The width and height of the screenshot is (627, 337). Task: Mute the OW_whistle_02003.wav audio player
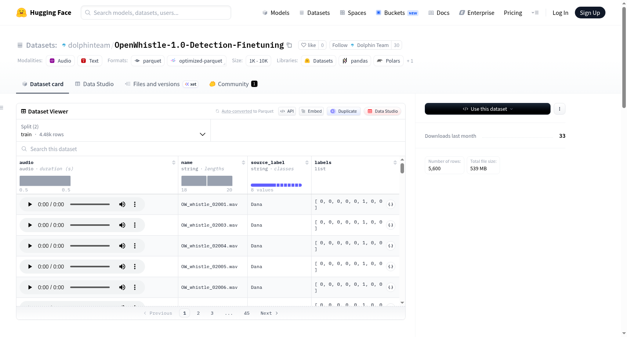point(122,225)
